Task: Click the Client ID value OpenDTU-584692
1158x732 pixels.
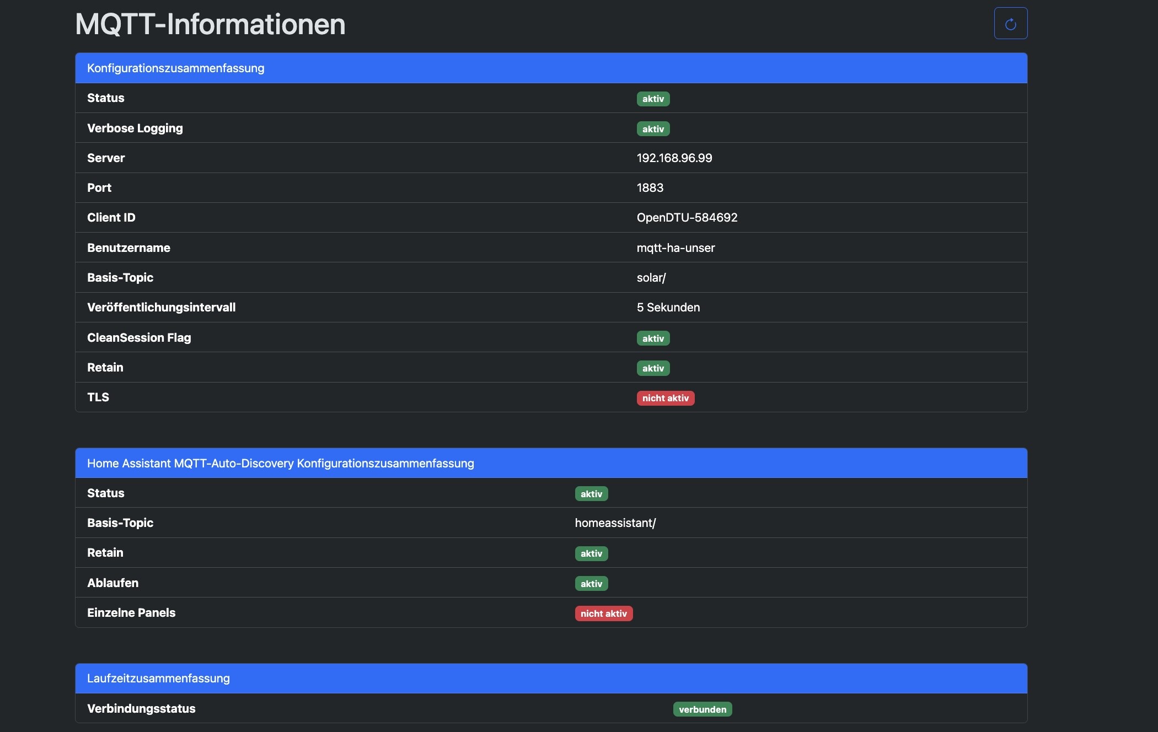Action: 687,217
